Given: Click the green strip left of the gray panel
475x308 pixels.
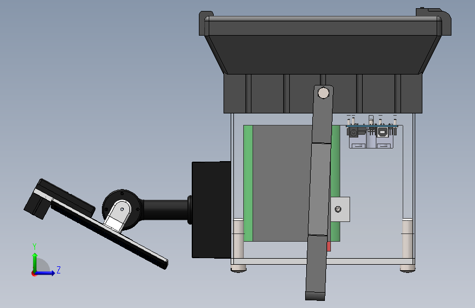Looking at the screenshot, I should pyautogui.click(x=248, y=184).
